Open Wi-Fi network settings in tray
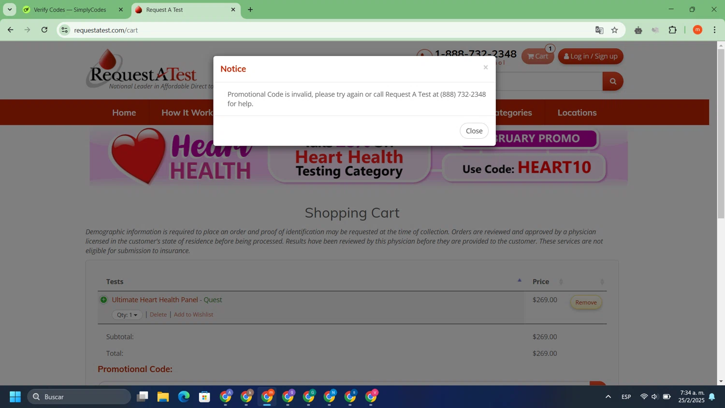Image resolution: width=725 pixels, height=408 pixels. pos(644,397)
